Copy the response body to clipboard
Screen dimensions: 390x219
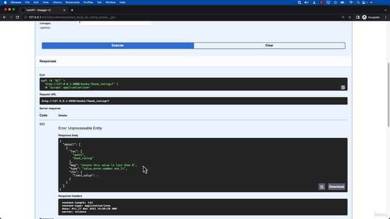[x=322, y=187]
